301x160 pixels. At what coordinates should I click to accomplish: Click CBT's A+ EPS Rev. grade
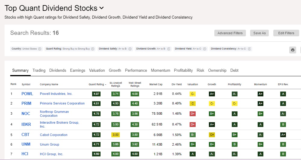283,135
